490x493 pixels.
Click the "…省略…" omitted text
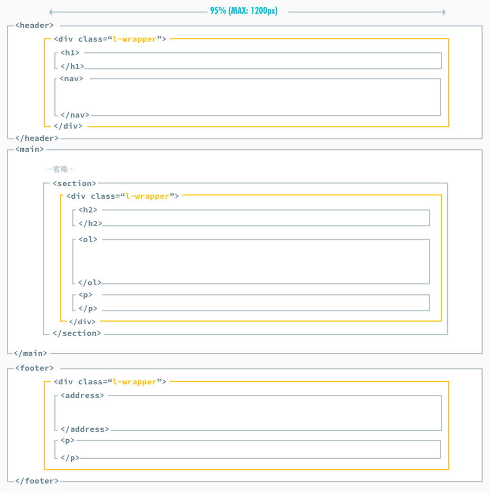coord(60,169)
